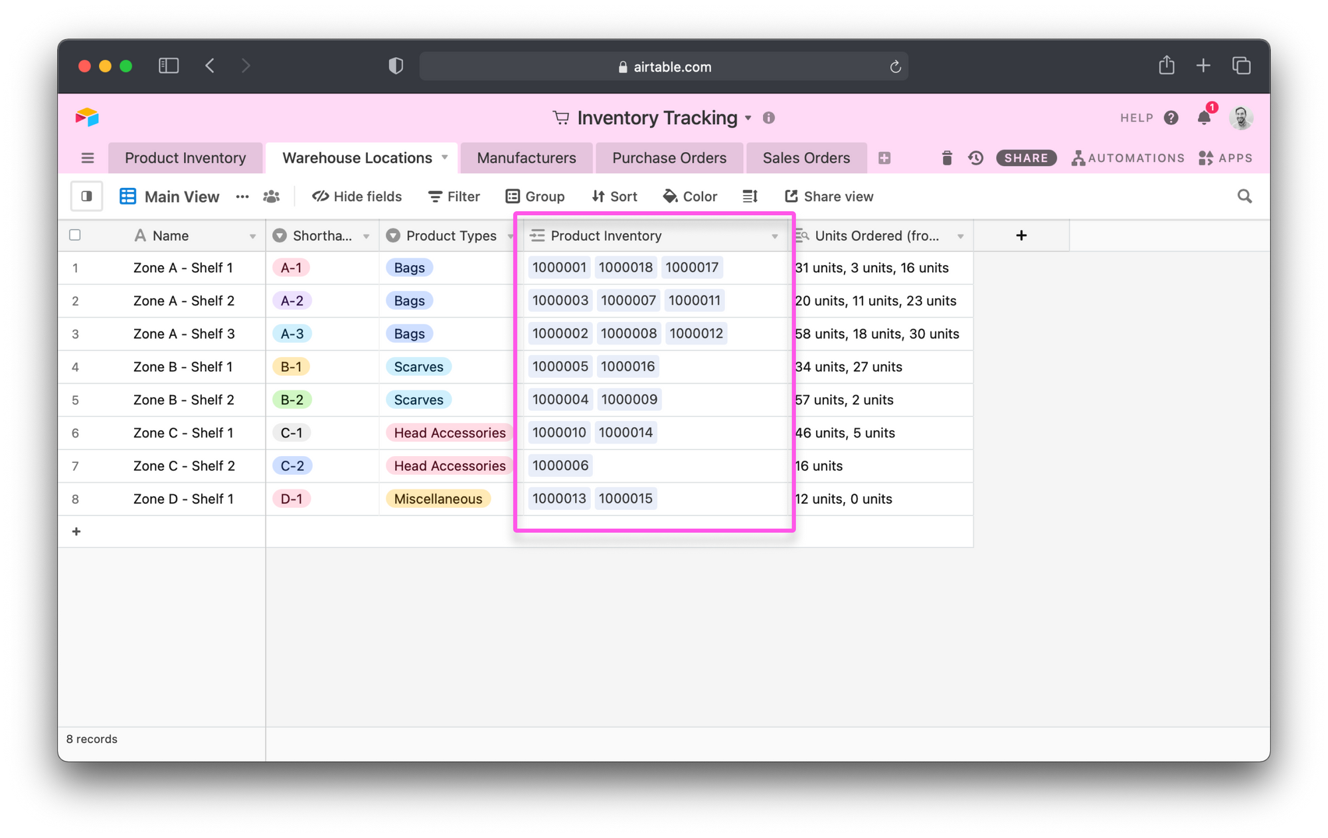This screenshot has height=838, width=1328.
Task: Expand the Inventory Tracking base menu
Action: tap(749, 118)
